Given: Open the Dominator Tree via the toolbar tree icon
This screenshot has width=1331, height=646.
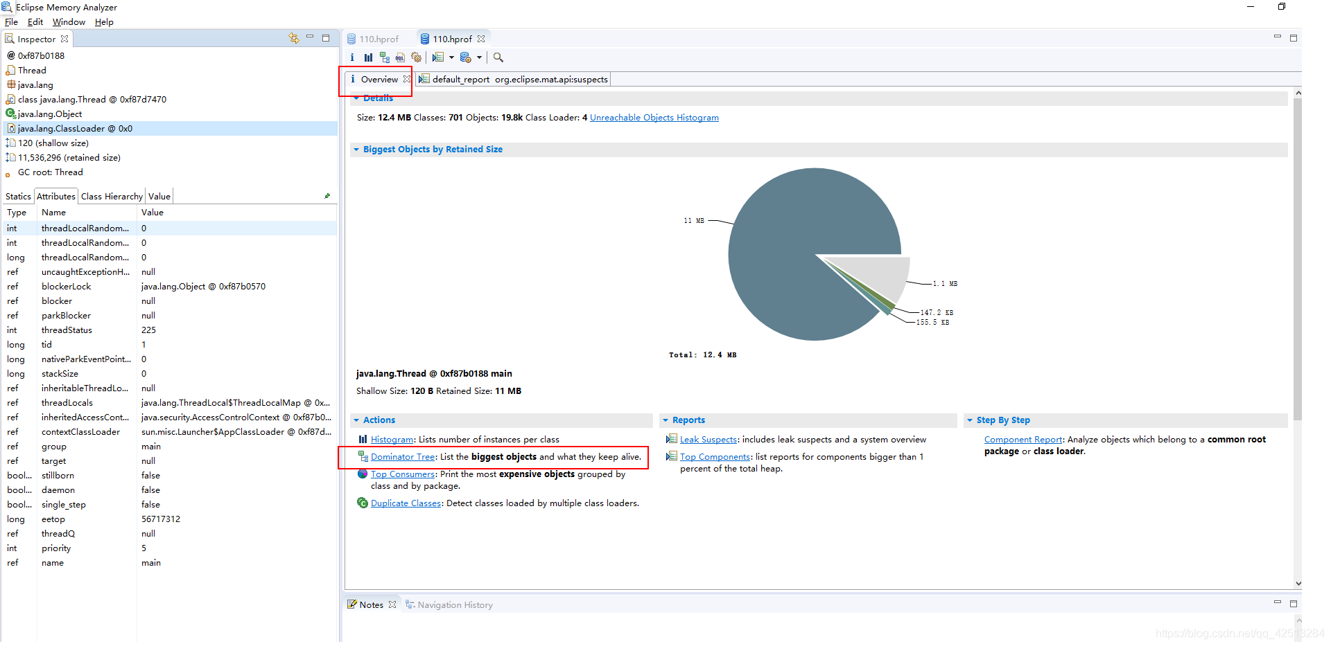Looking at the screenshot, I should [x=384, y=57].
